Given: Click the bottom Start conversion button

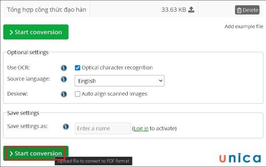Looking at the screenshot, I should pyautogui.click(x=36, y=153).
